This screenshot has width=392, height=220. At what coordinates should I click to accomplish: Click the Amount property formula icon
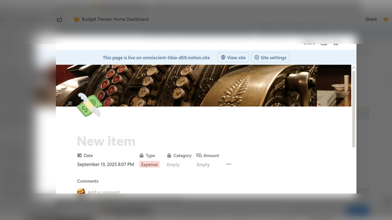pos(199,155)
